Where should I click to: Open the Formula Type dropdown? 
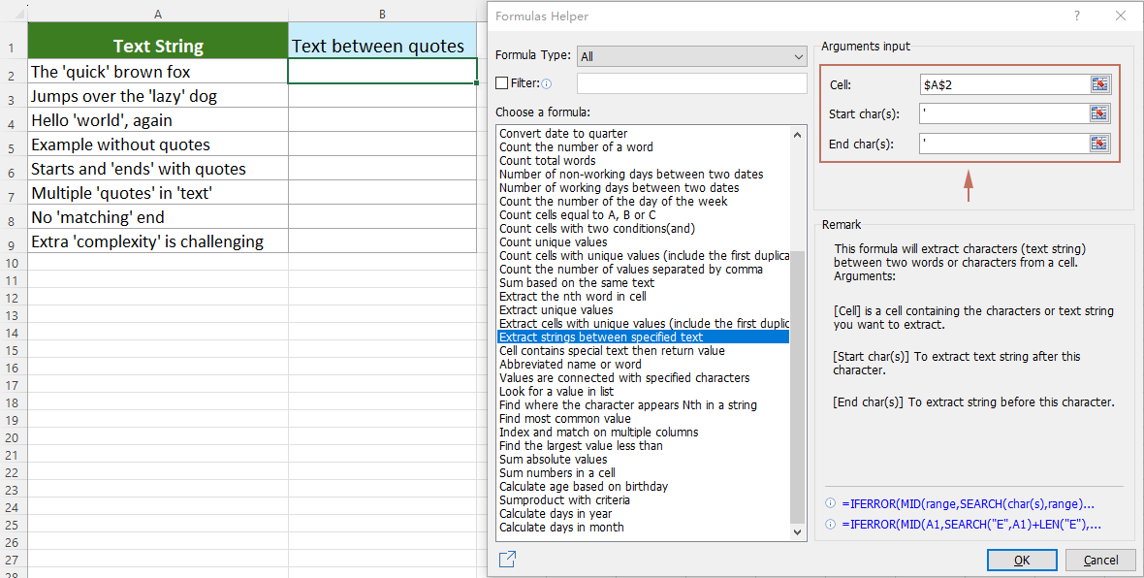691,56
